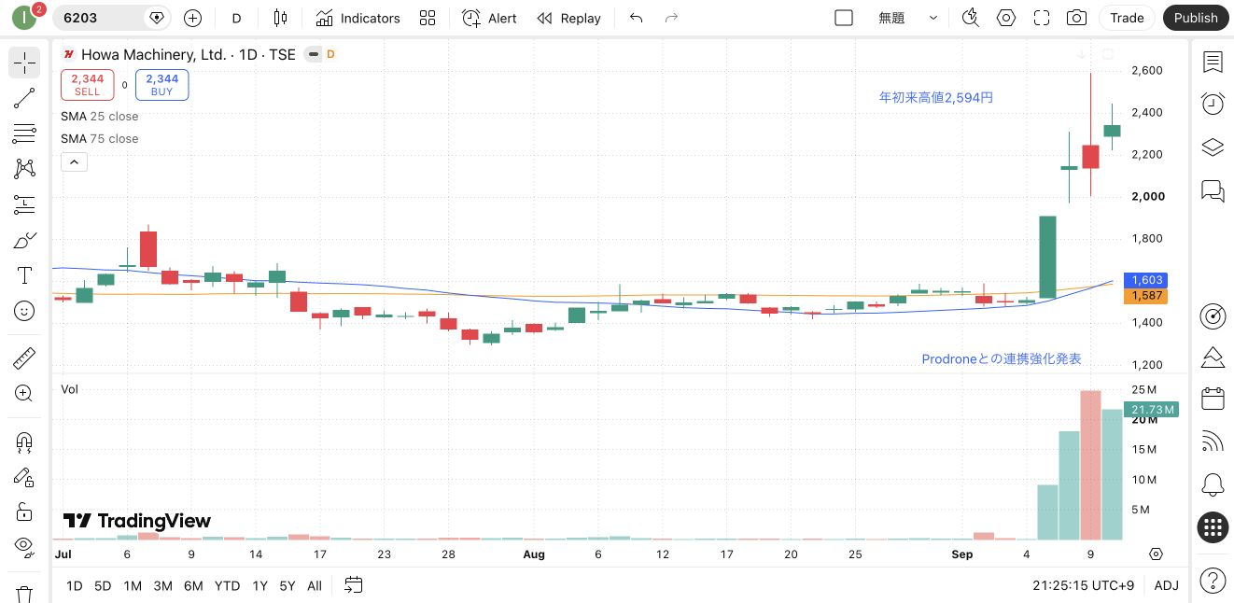Change the D time interval

pyautogui.click(x=237, y=18)
